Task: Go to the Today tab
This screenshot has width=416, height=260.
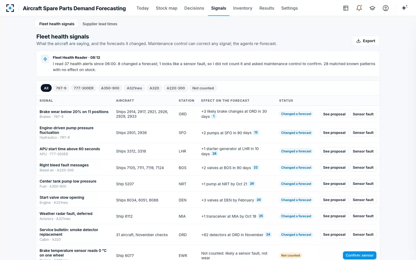Action: click(143, 8)
